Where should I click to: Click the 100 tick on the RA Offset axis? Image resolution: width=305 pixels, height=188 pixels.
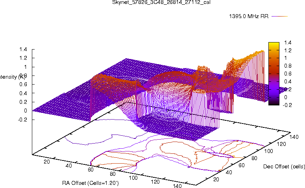133,178
